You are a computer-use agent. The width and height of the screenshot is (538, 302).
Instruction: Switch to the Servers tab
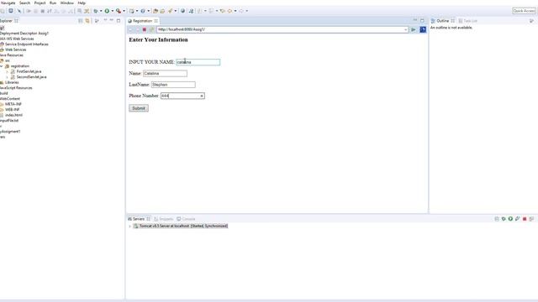click(x=139, y=219)
